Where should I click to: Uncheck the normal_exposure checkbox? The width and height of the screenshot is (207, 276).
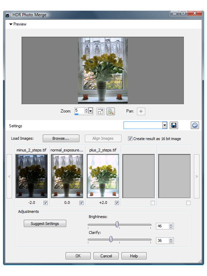81,203
